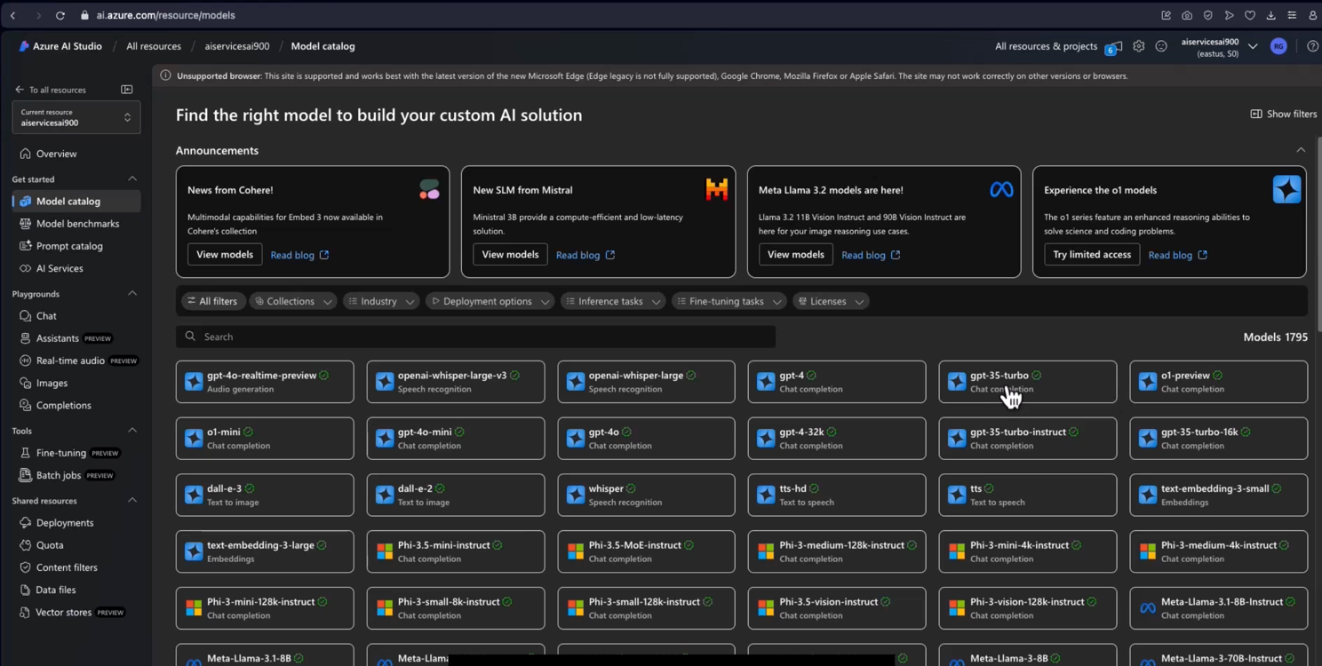The image size is (1322, 666).
Task: Click the Prompt catalog sidebar icon
Action: (x=25, y=246)
